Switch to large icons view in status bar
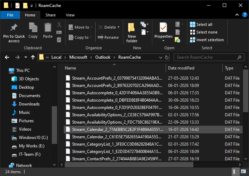The height and width of the screenshot is (176, 249). coord(243,171)
